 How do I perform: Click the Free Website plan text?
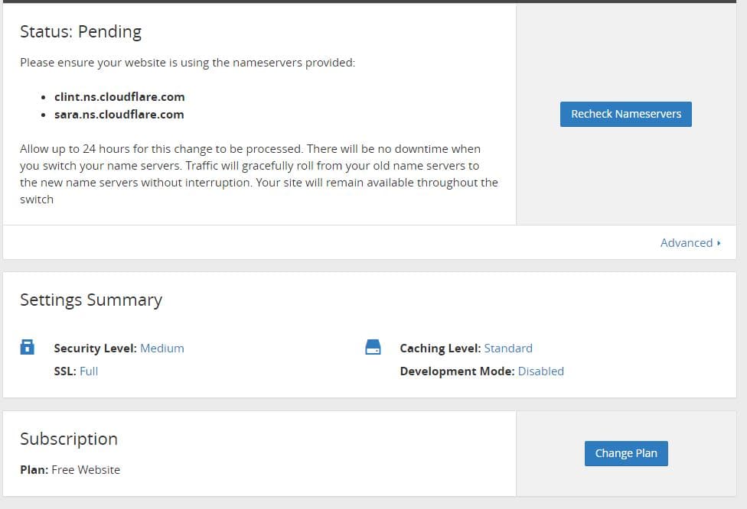86,469
